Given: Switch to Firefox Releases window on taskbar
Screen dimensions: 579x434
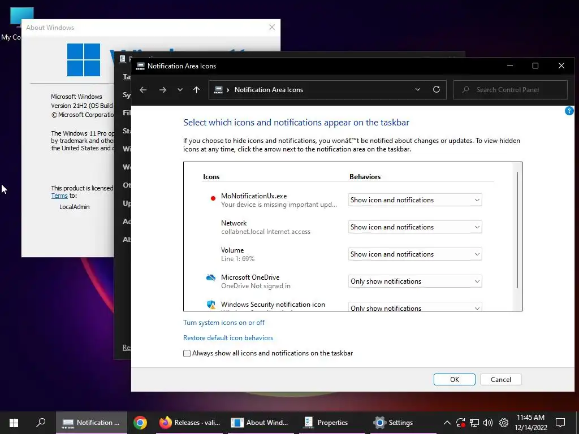Looking at the screenshot, I should tap(189, 423).
